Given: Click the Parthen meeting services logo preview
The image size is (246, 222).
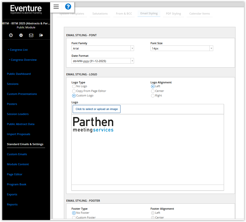Looking at the screenshot, I should pyautogui.click(x=93, y=125).
